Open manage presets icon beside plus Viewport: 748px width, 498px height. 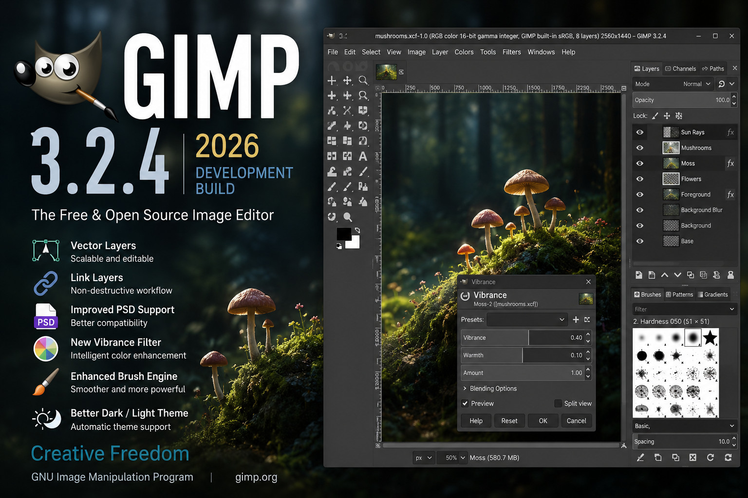pyautogui.click(x=587, y=320)
